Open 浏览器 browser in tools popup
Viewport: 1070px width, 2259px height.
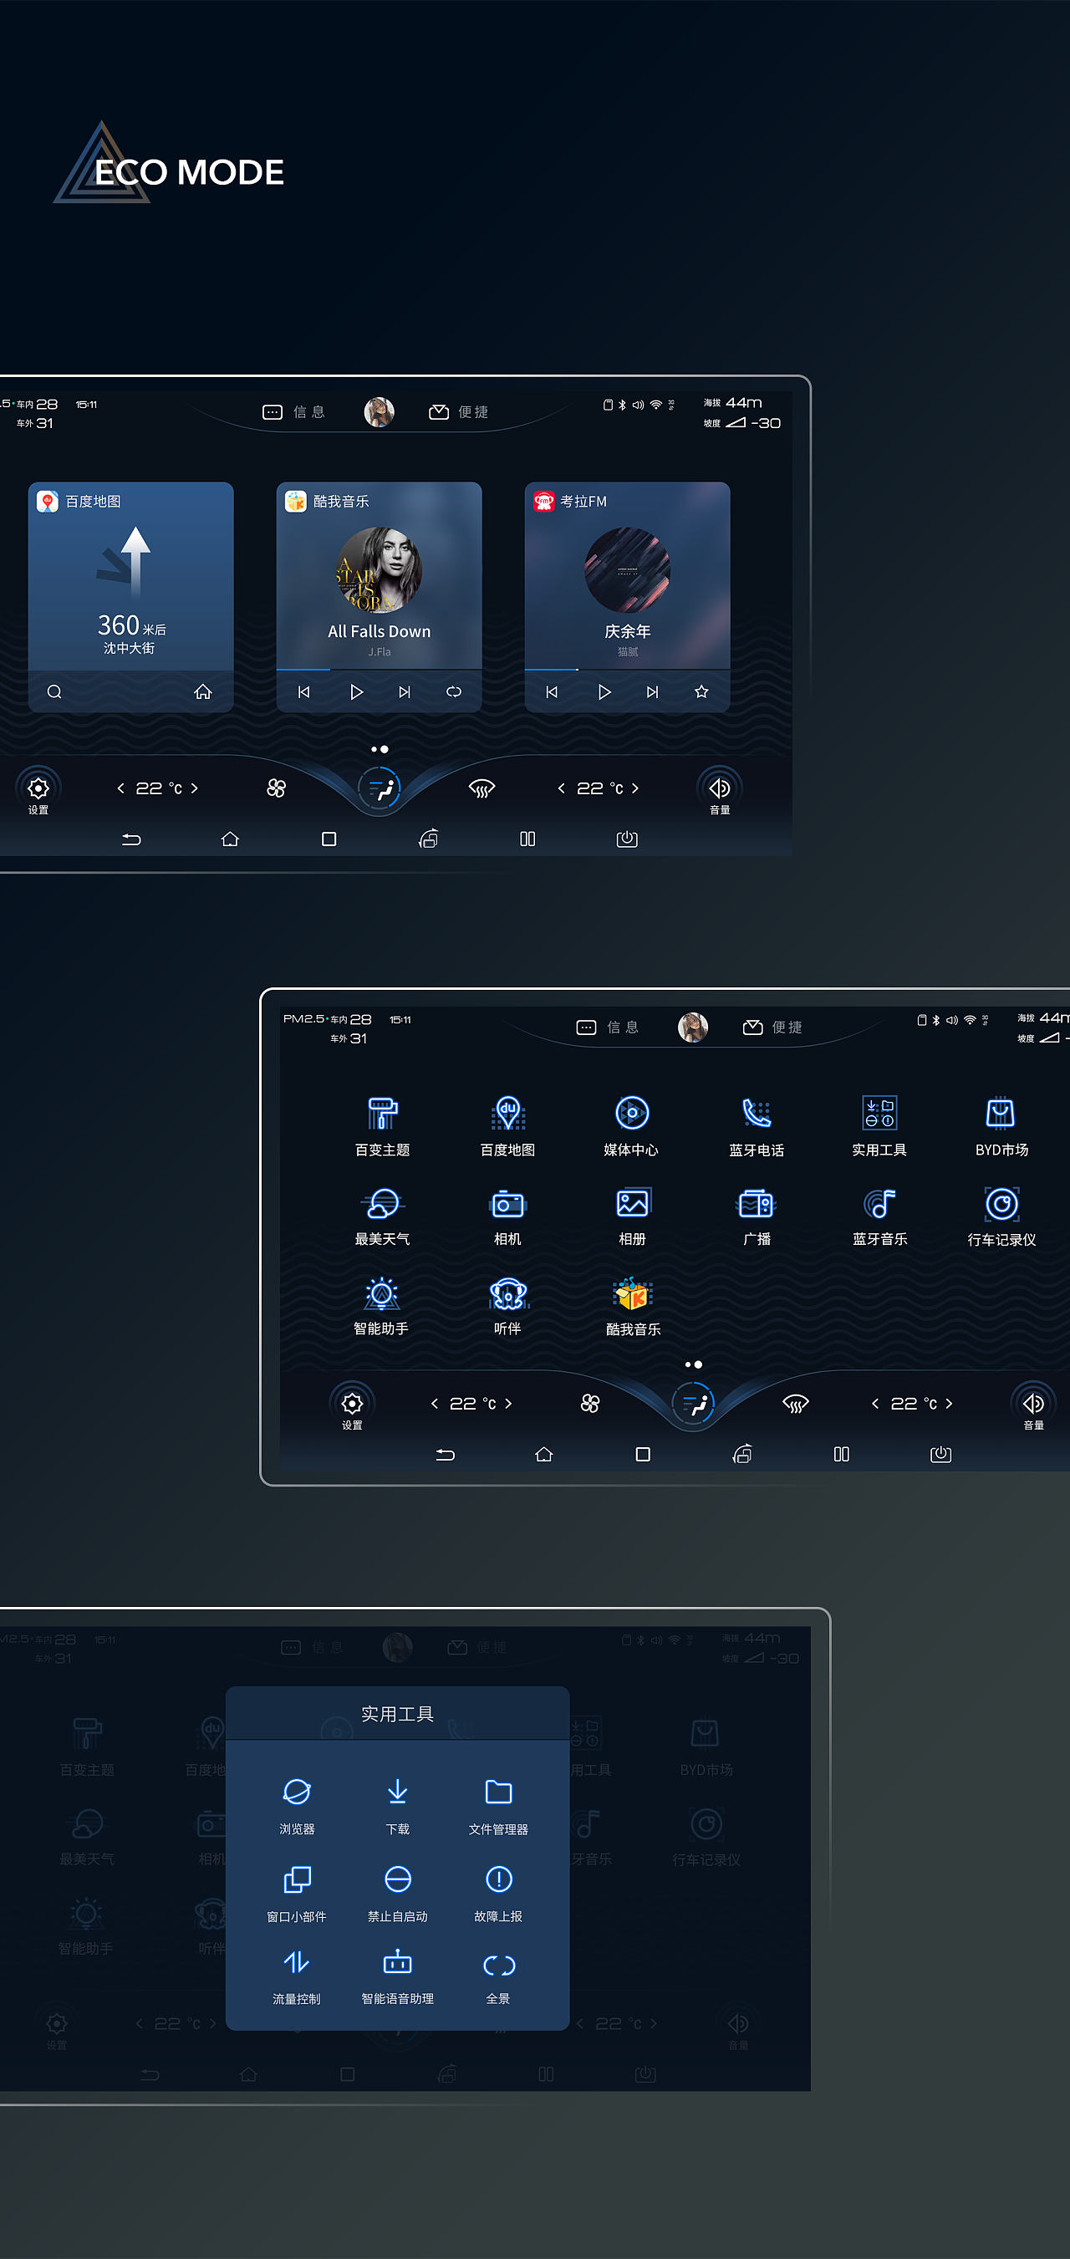point(297,1806)
